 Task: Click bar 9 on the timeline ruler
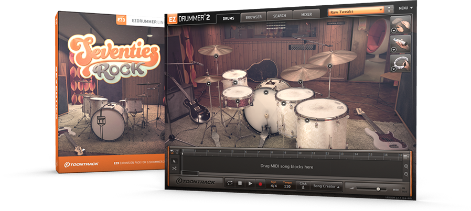[286, 152]
